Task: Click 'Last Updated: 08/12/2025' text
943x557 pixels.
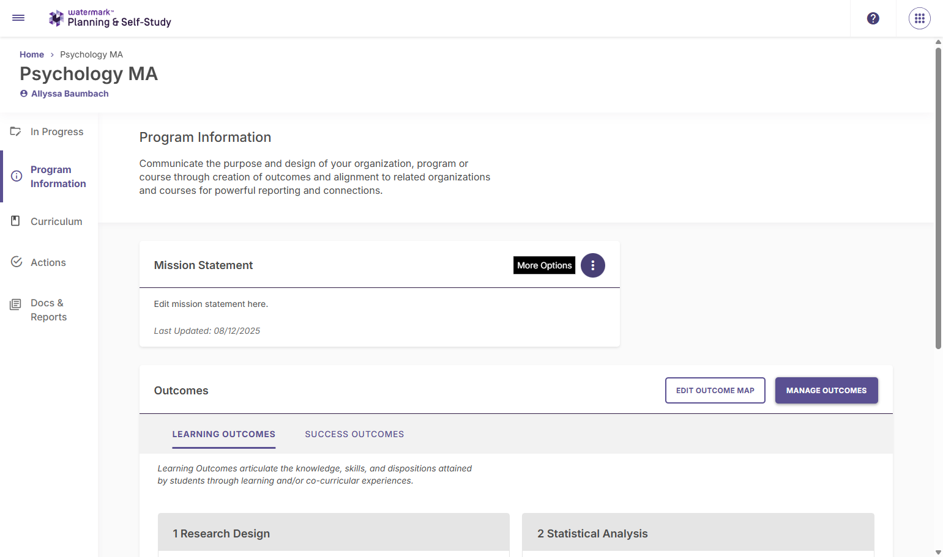Action: [207, 331]
